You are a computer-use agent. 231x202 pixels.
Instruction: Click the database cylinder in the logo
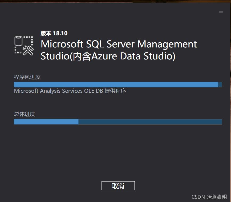pyautogui.click(x=19, y=41)
